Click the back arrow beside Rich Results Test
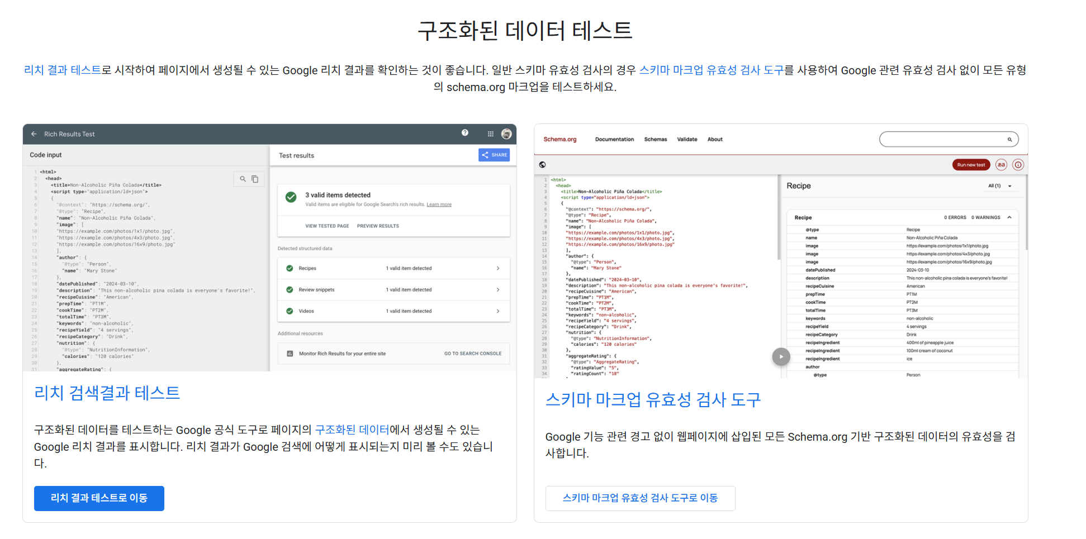1086x539 pixels. pos(34,134)
